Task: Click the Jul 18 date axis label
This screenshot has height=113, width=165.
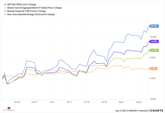Action: coord(88,102)
